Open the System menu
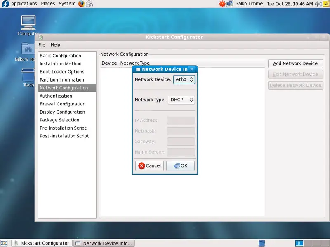 pyautogui.click(x=67, y=4)
